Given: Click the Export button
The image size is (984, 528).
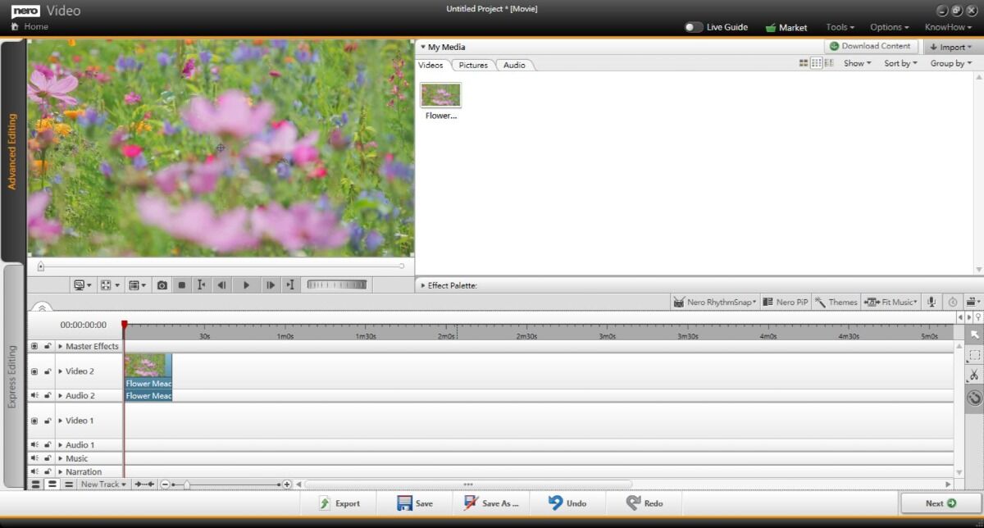Looking at the screenshot, I should pos(340,503).
